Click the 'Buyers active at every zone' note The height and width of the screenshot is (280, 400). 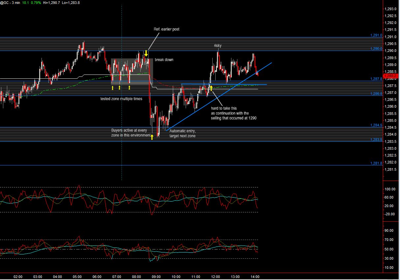pyautogui.click(x=131, y=133)
